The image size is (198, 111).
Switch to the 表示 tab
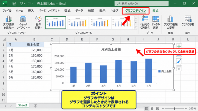coord(102,11)
